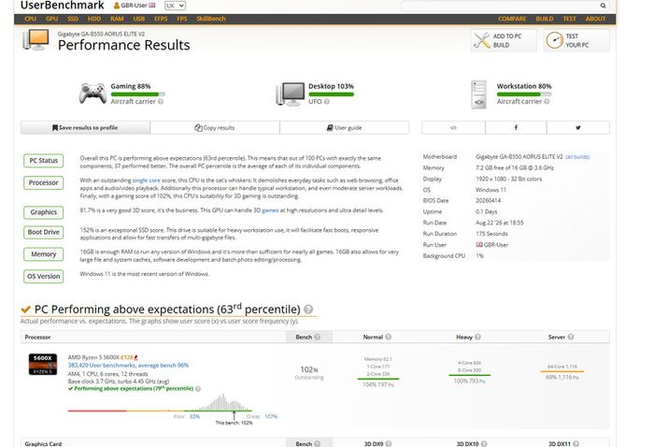The width and height of the screenshot is (654, 447).
Task: Click help icon beside 79th percentile text
Action: pos(198,389)
